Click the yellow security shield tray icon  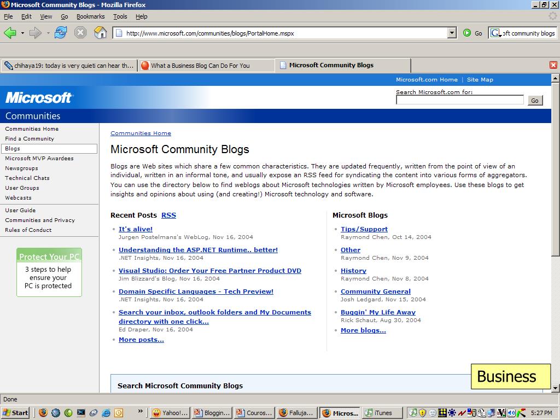pyautogui.click(x=423, y=413)
